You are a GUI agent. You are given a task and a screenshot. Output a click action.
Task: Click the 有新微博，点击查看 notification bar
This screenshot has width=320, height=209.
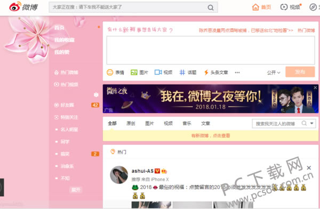tap(211, 135)
